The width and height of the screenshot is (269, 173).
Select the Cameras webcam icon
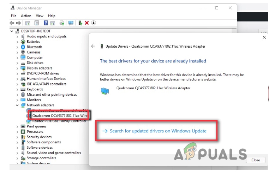coord(23,52)
